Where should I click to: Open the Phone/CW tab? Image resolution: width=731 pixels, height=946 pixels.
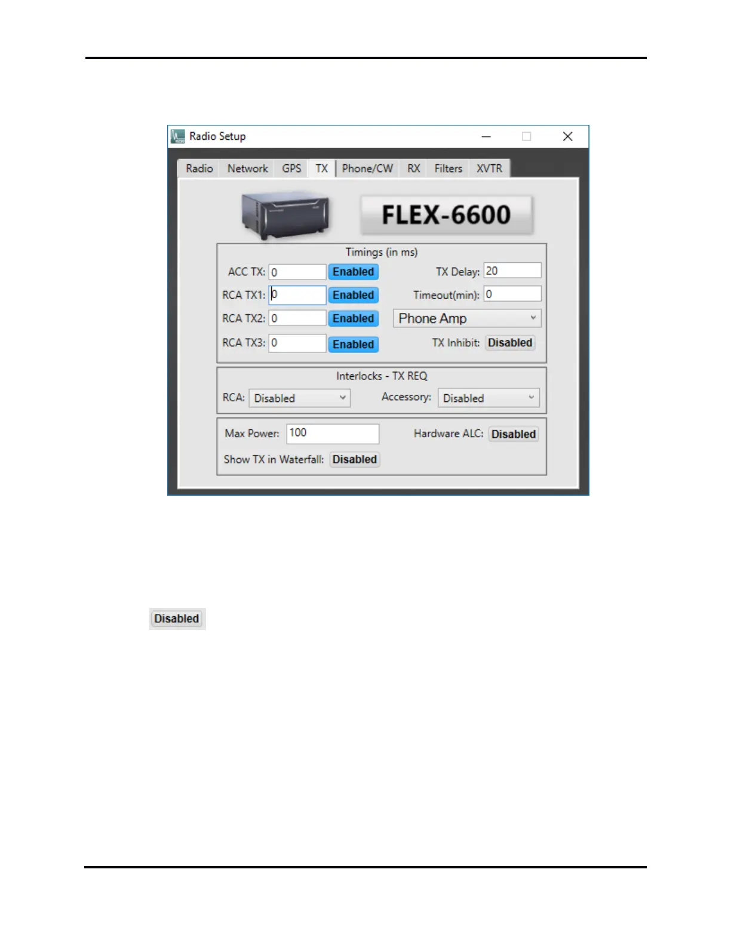[367, 168]
